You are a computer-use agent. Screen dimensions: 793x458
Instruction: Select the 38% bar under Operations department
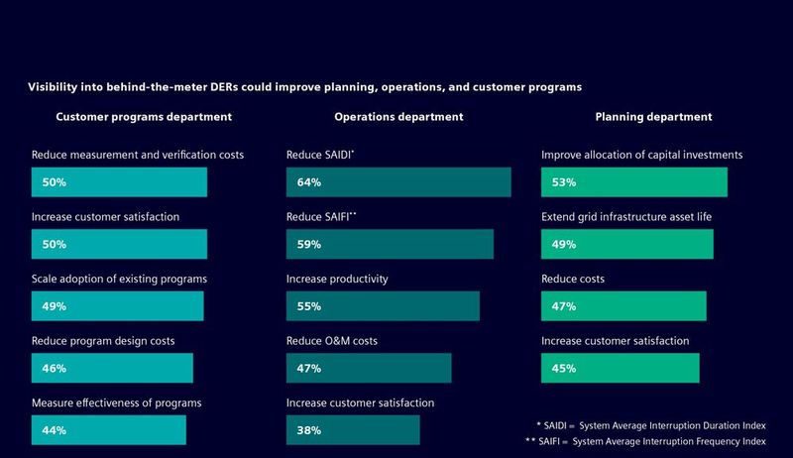[353, 429]
